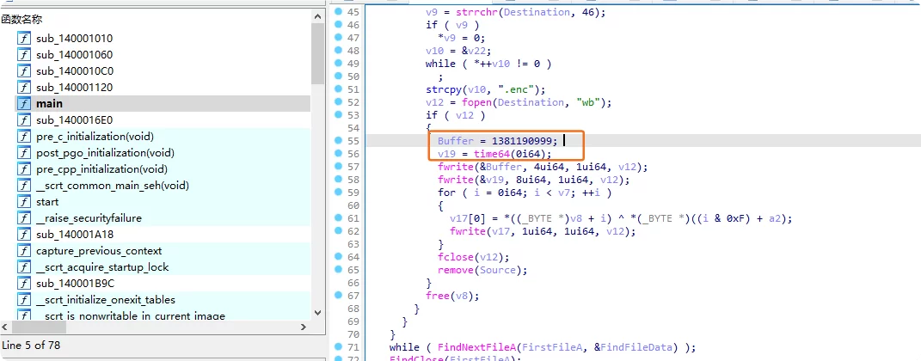Click the icon for __scrt_initialize_onexit_tables
This screenshot has width=921, height=361.
(x=24, y=300)
